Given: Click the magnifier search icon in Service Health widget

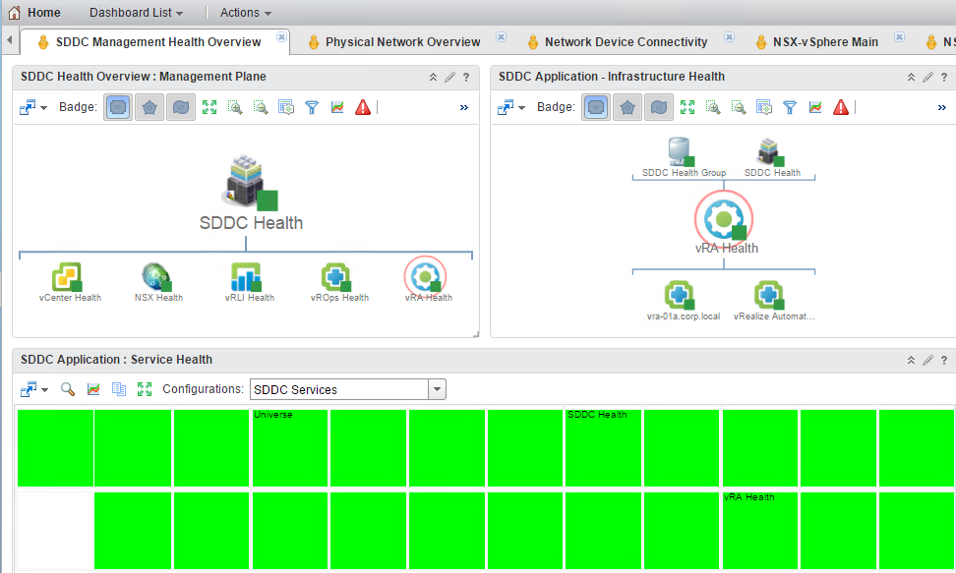Looking at the screenshot, I should [68, 389].
